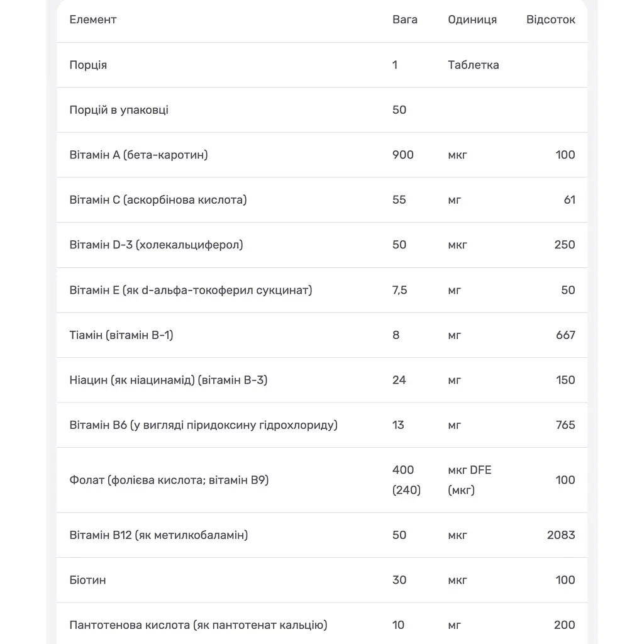Click the Вага column header
Viewport: 644px width, 644px height.
coord(404,19)
